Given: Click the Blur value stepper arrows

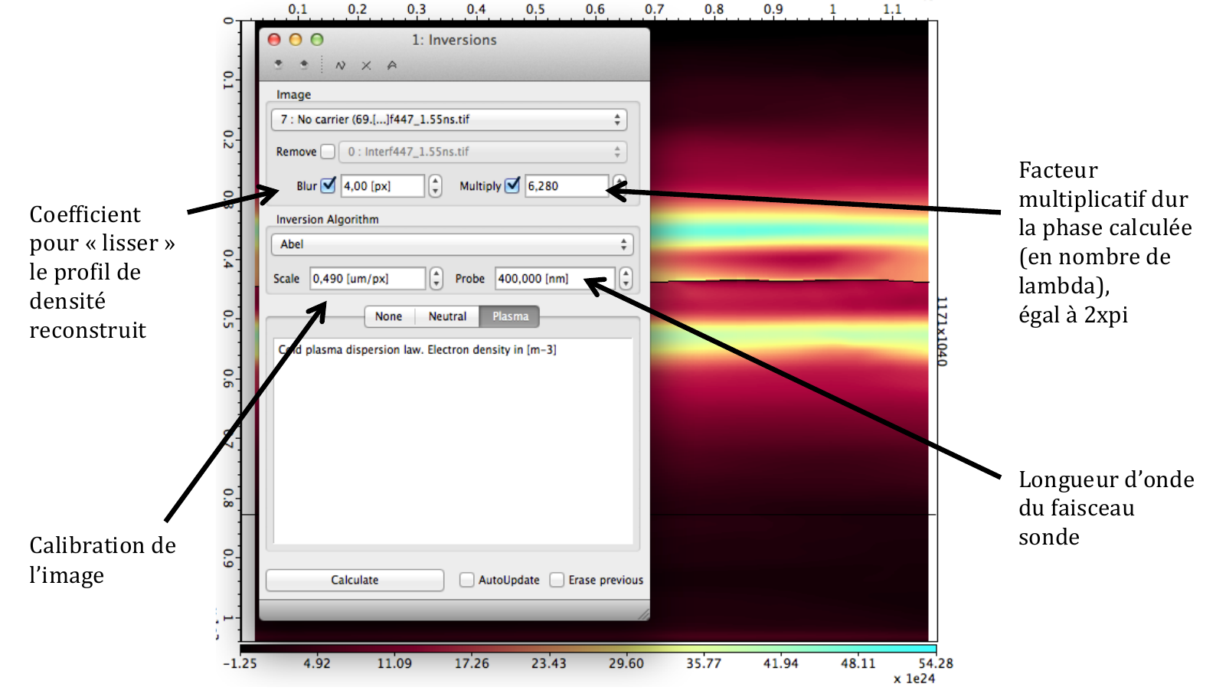Looking at the screenshot, I should (435, 185).
